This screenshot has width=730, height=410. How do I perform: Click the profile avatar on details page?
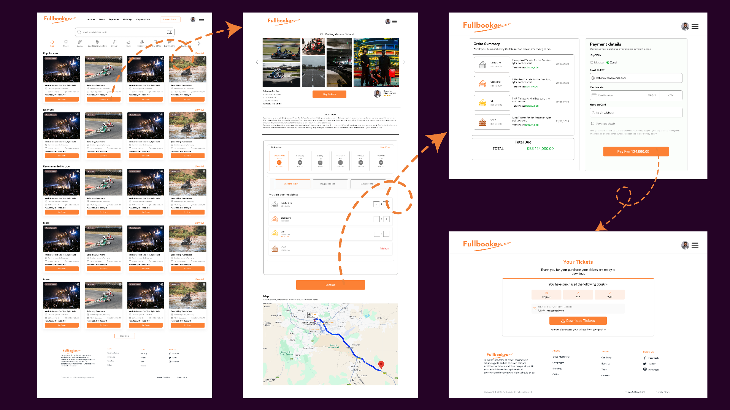click(387, 22)
